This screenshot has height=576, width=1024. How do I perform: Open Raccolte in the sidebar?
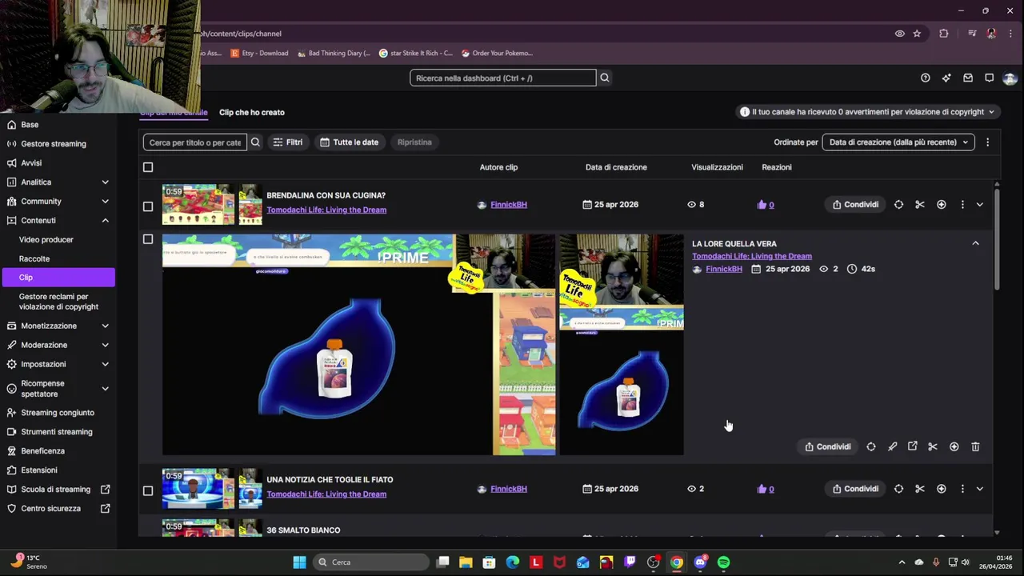(34, 259)
